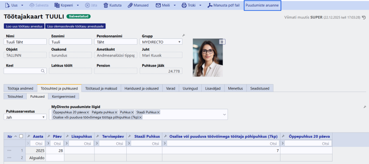Delete employee photo with trash icon

pos(222,42)
